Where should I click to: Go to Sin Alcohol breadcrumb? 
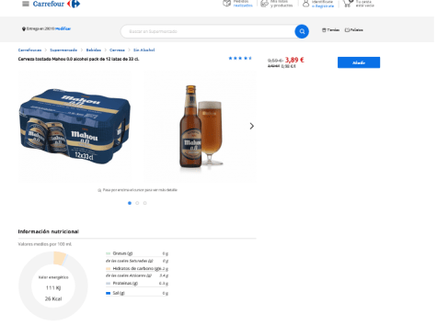pyautogui.click(x=144, y=50)
